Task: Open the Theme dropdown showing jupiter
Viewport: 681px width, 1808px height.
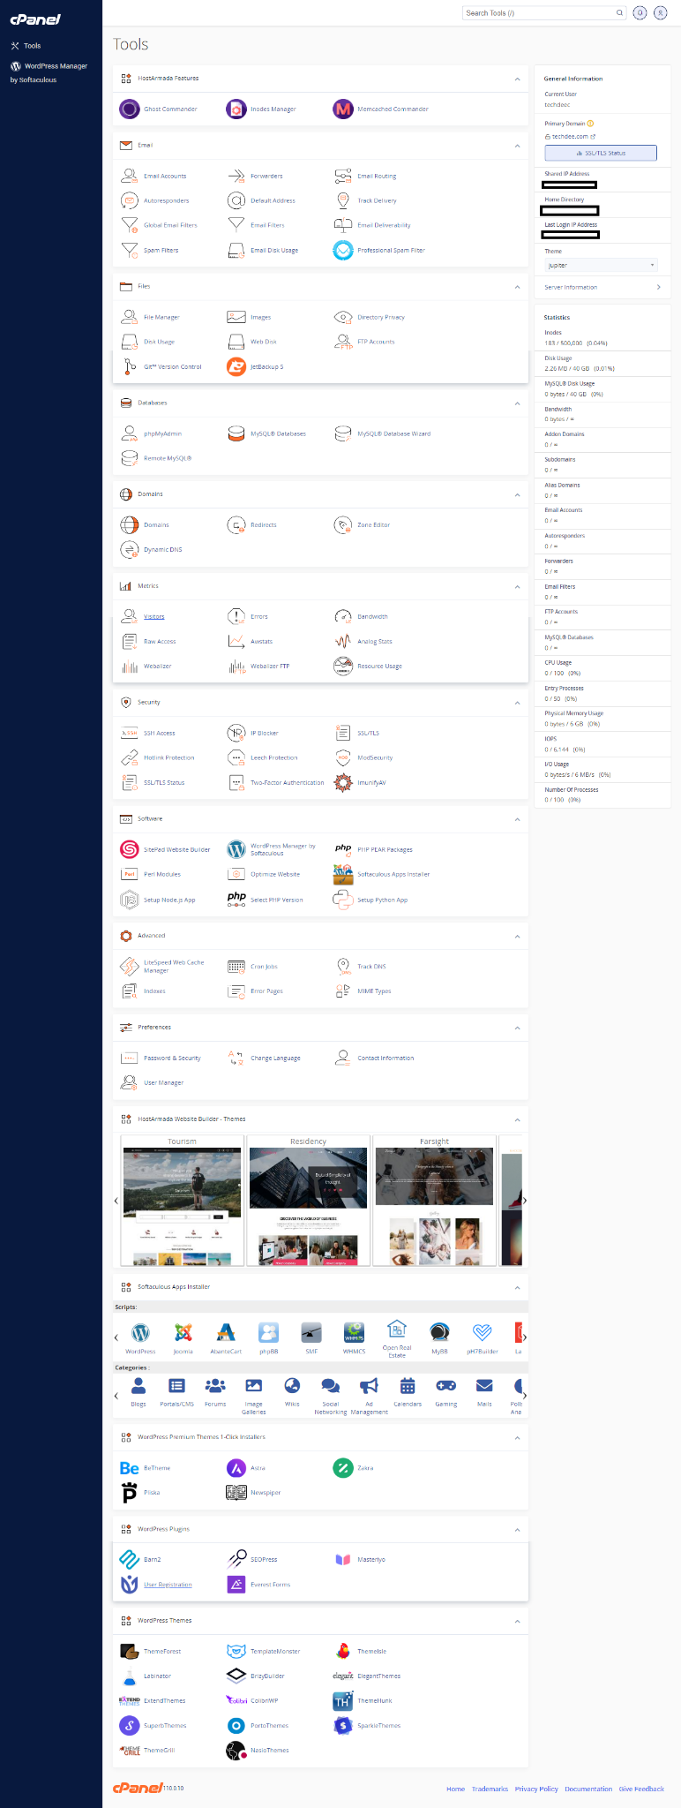Action: 601,265
